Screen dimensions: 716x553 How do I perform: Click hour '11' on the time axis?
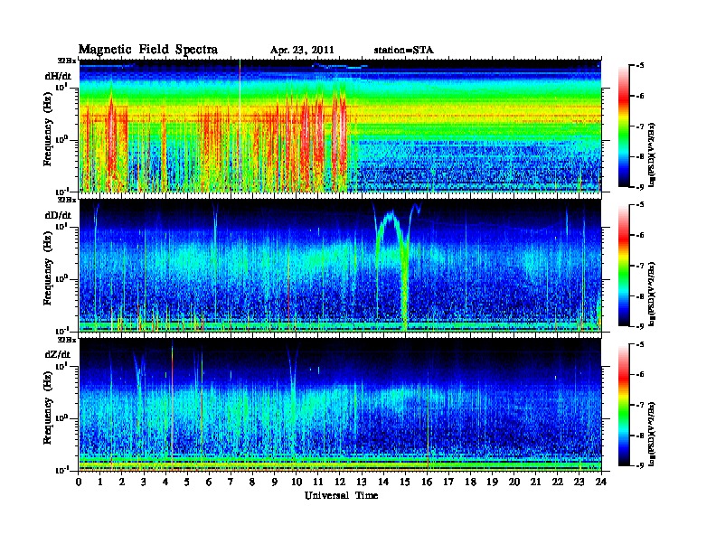pyautogui.click(x=318, y=482)
